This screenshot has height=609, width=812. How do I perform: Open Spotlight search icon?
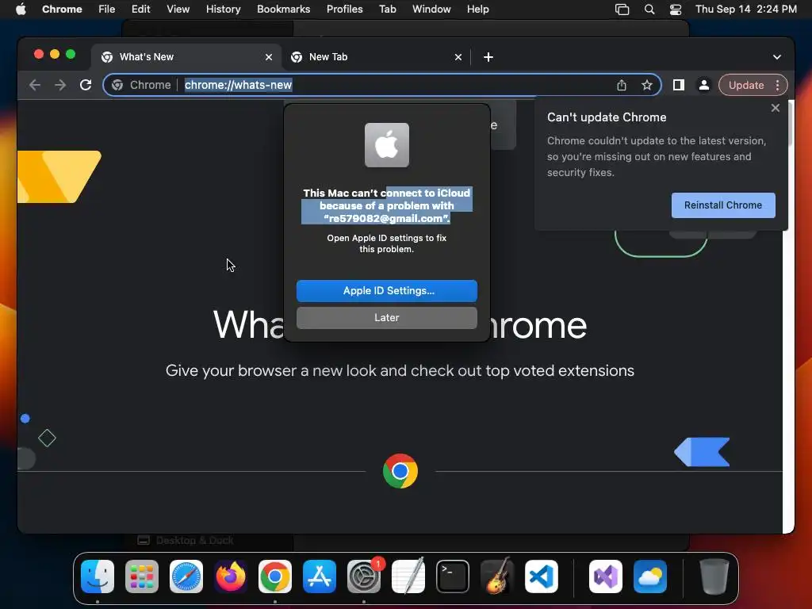(649, 10)
